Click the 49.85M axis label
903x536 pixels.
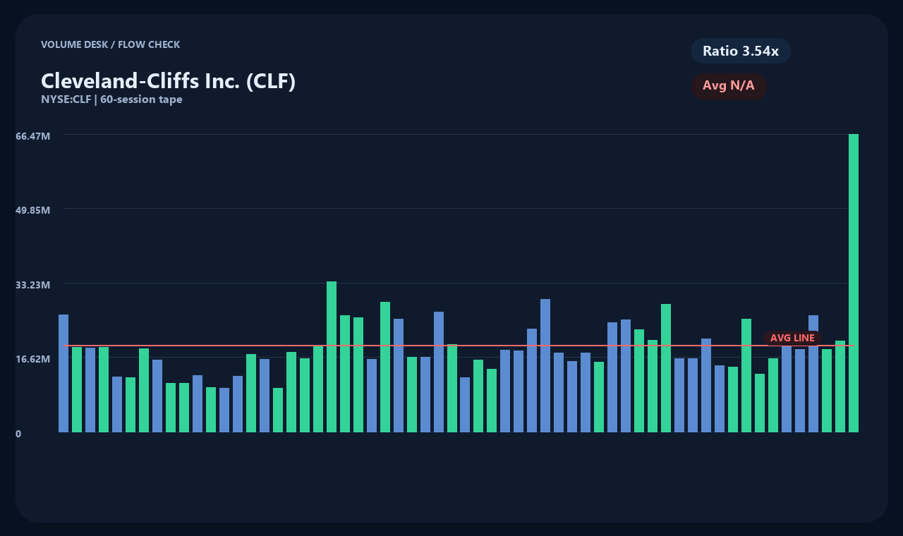[x=32, y=210]
